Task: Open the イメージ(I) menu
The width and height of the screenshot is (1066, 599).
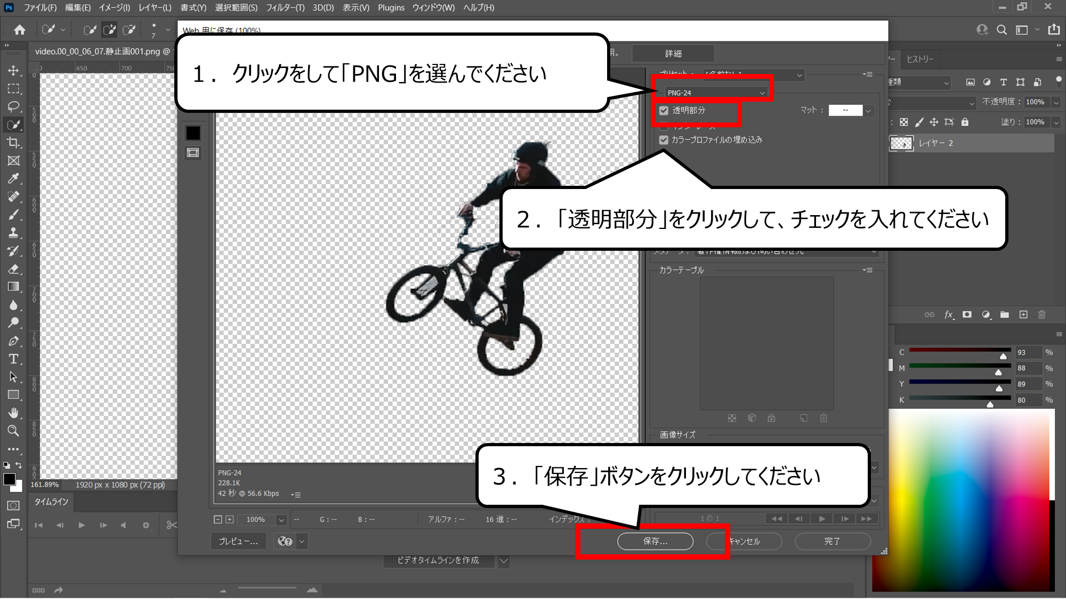Action: coord(114,7)
